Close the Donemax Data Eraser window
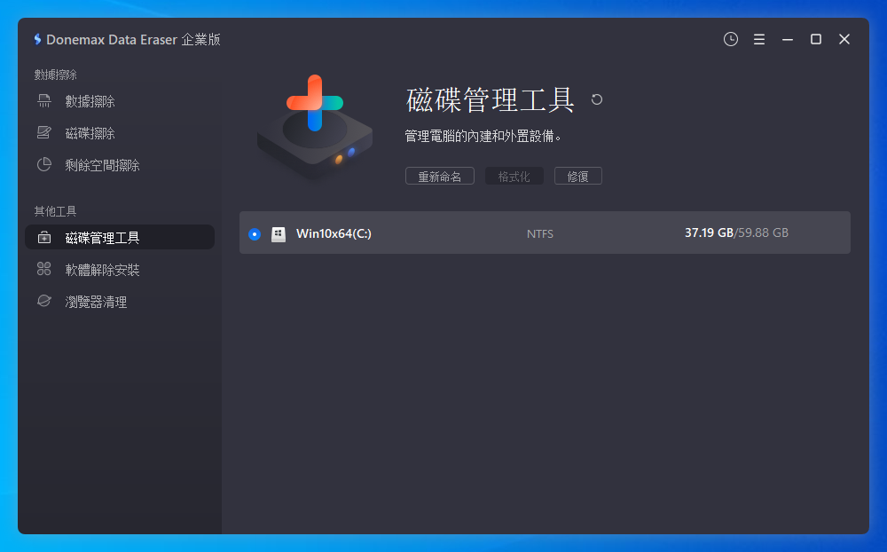 (844, 39)
